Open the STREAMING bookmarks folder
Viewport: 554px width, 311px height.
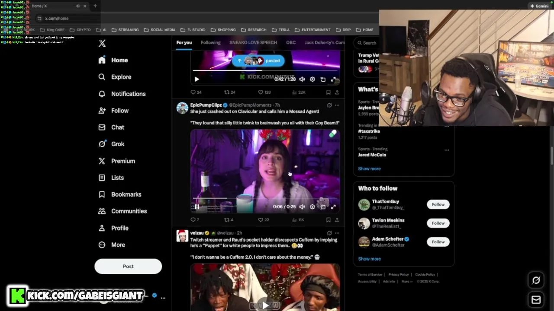point(125,30)
